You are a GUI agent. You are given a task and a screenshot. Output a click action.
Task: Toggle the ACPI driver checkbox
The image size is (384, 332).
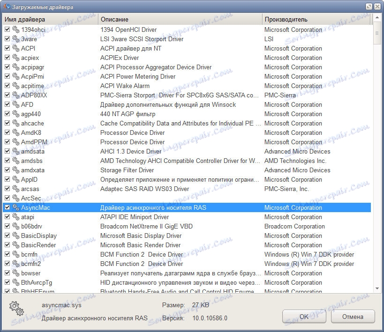point(8,48)
